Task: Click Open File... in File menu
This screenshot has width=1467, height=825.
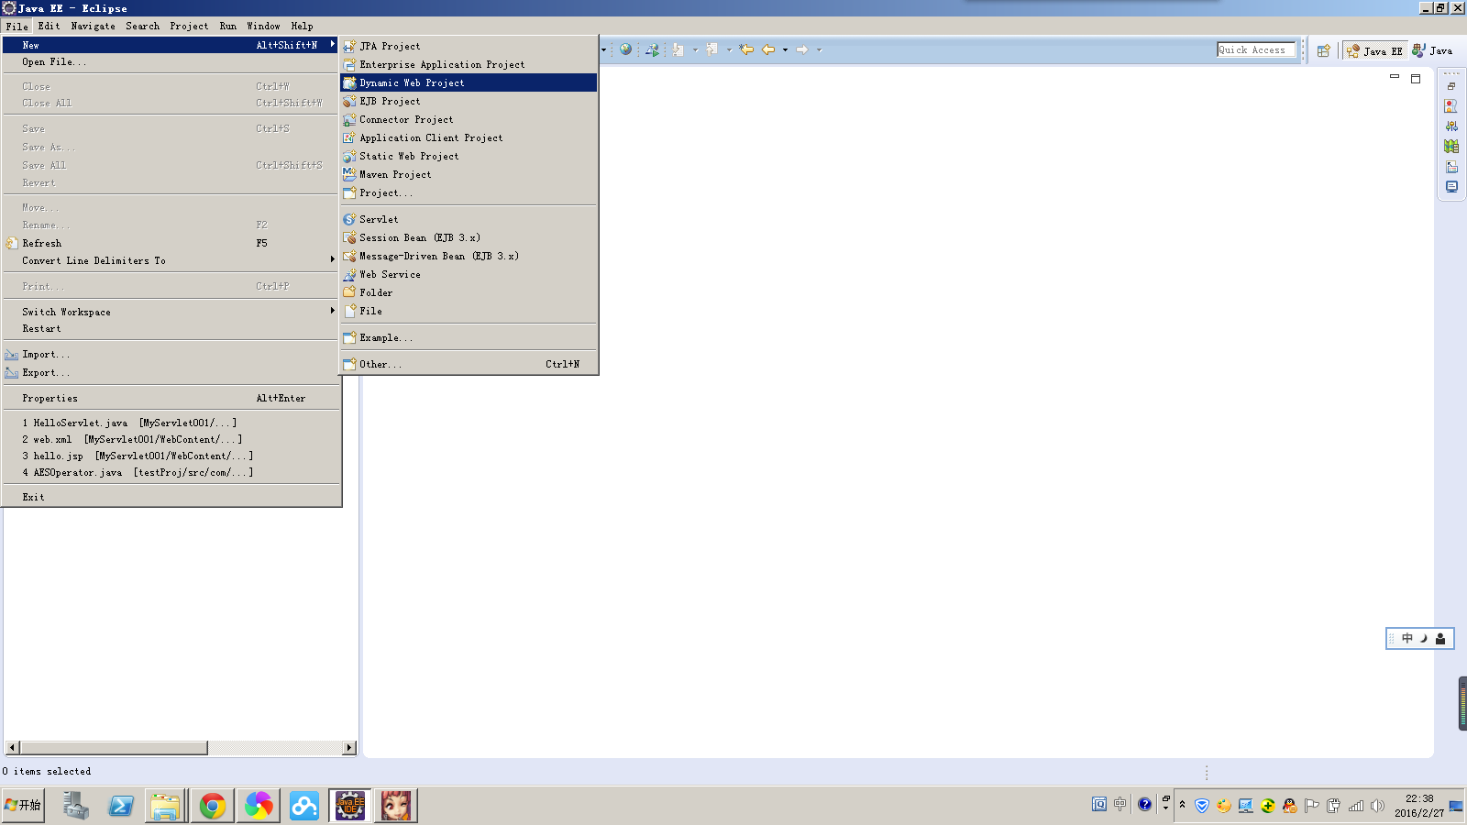Action: click(171, 61)
